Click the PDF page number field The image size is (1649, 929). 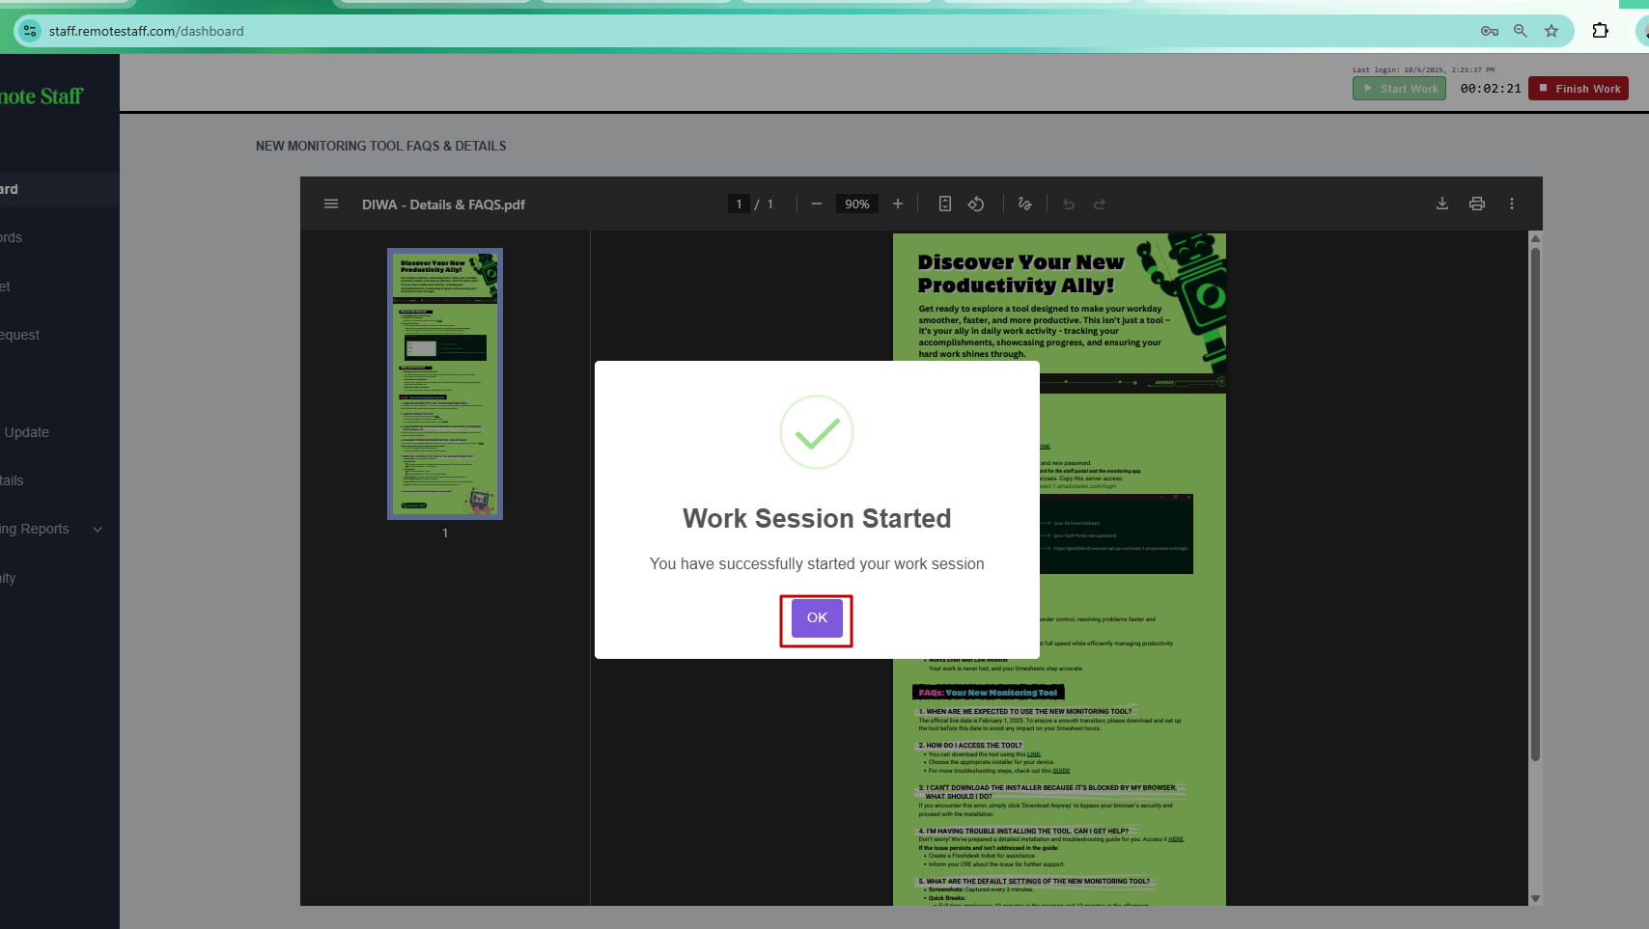(x=739, y=204)
